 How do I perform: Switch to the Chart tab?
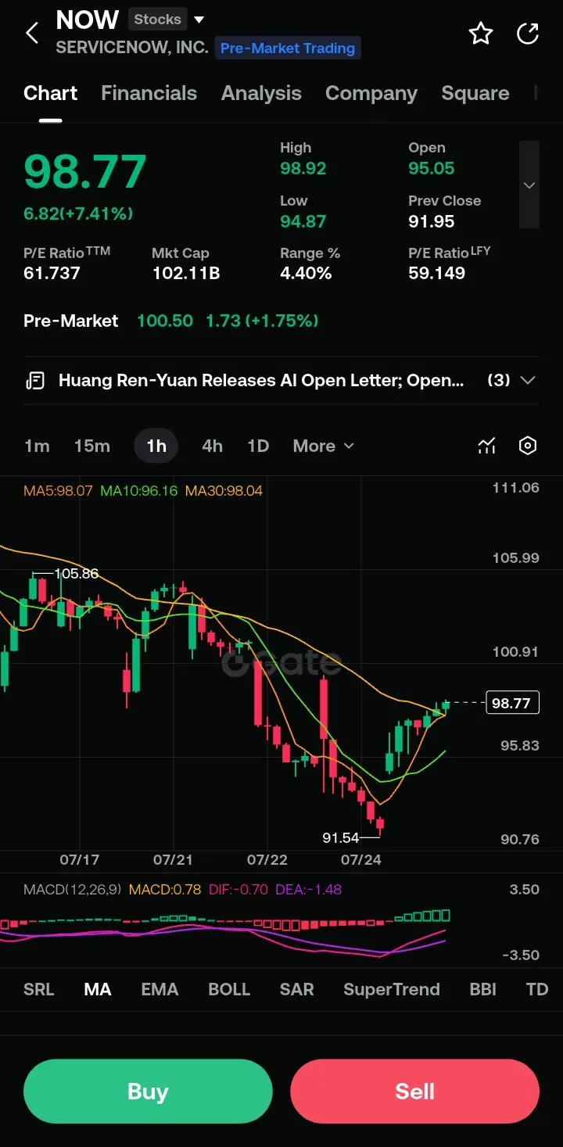(51, 93)
